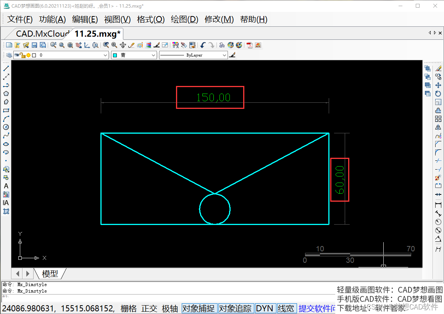444x314 pixels.
Task: Toggle 对象追踪 object tracking
Action: click(x=236, y=308)
